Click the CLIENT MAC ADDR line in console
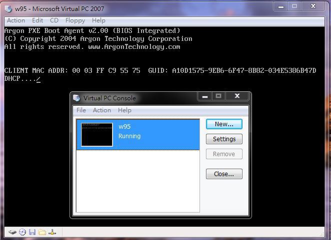331x240 pixels. 160,70
